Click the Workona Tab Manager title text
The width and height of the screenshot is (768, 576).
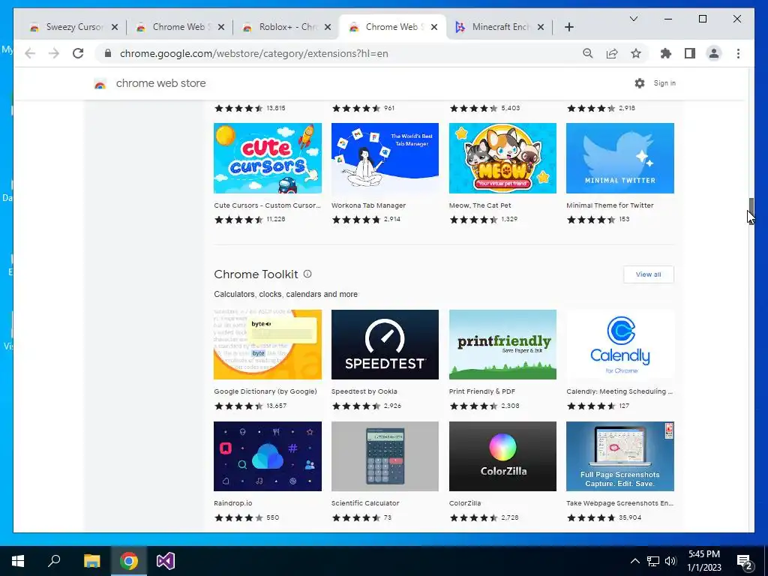pos(368,205)
